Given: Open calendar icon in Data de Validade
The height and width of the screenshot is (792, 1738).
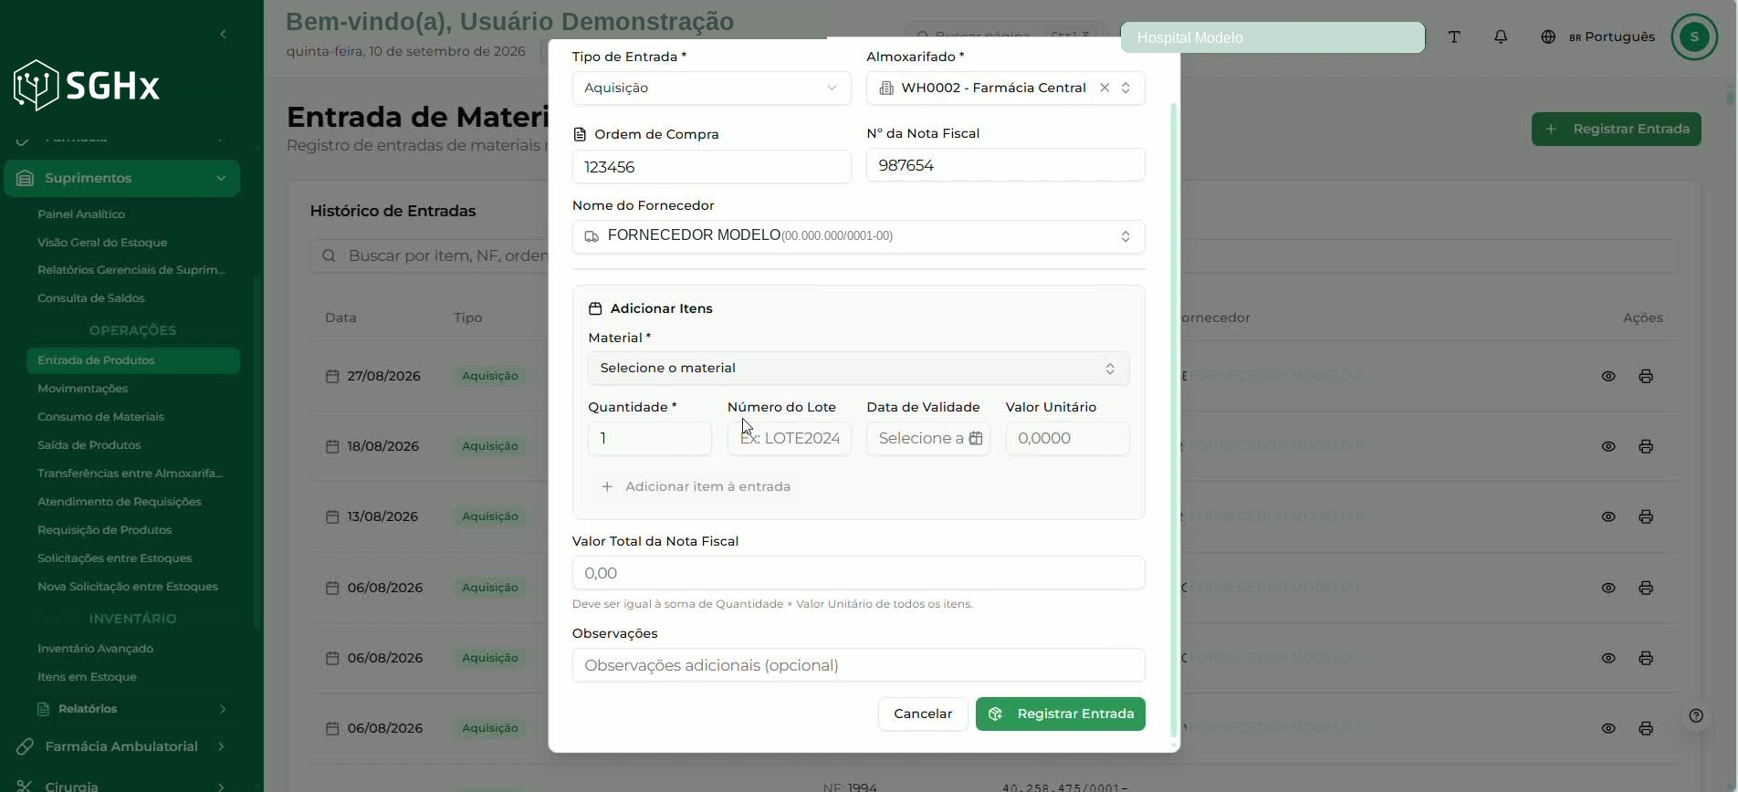Looking at the screenshot, I should coord(976,438).
